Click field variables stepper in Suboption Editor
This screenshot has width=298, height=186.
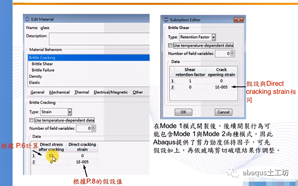(232, 54)
